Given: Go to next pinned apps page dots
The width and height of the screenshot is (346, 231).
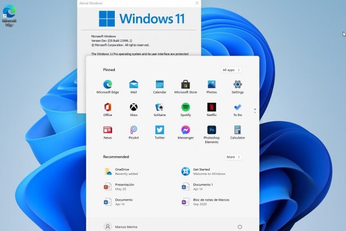Looking at the screenshot, I should pos(255,111).
